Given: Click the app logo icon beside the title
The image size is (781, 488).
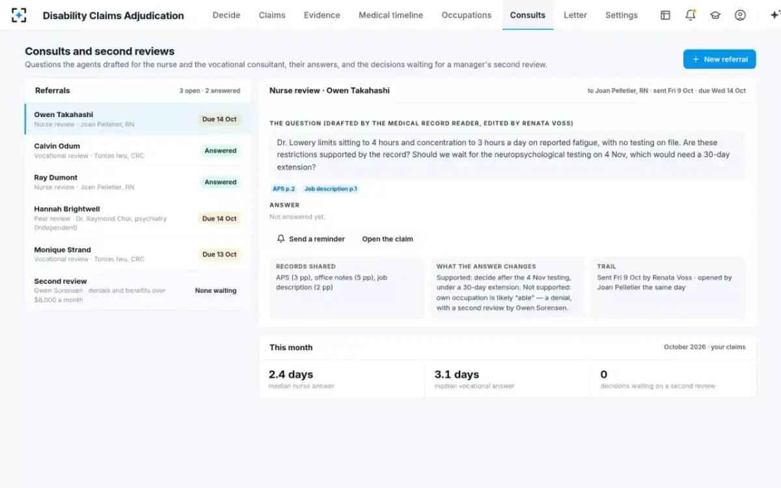Looking at the screenshot, I should (x=19, y=15).
